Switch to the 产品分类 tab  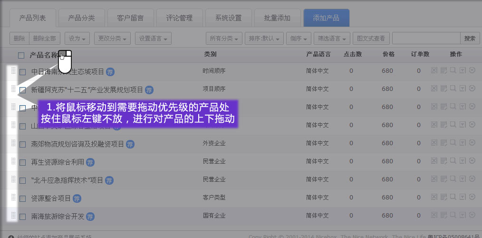[81, 18]
